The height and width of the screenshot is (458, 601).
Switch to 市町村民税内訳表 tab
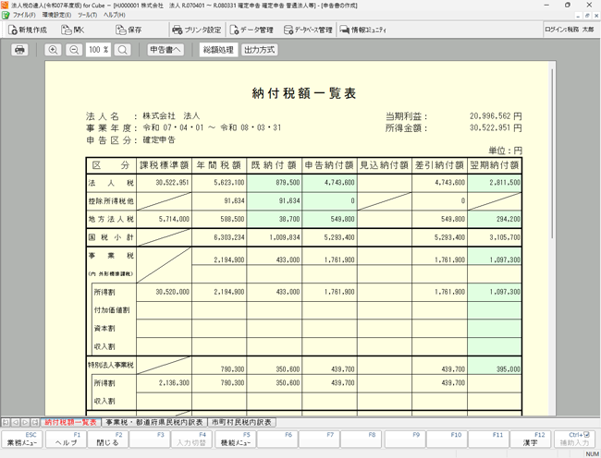click(242, 421)
